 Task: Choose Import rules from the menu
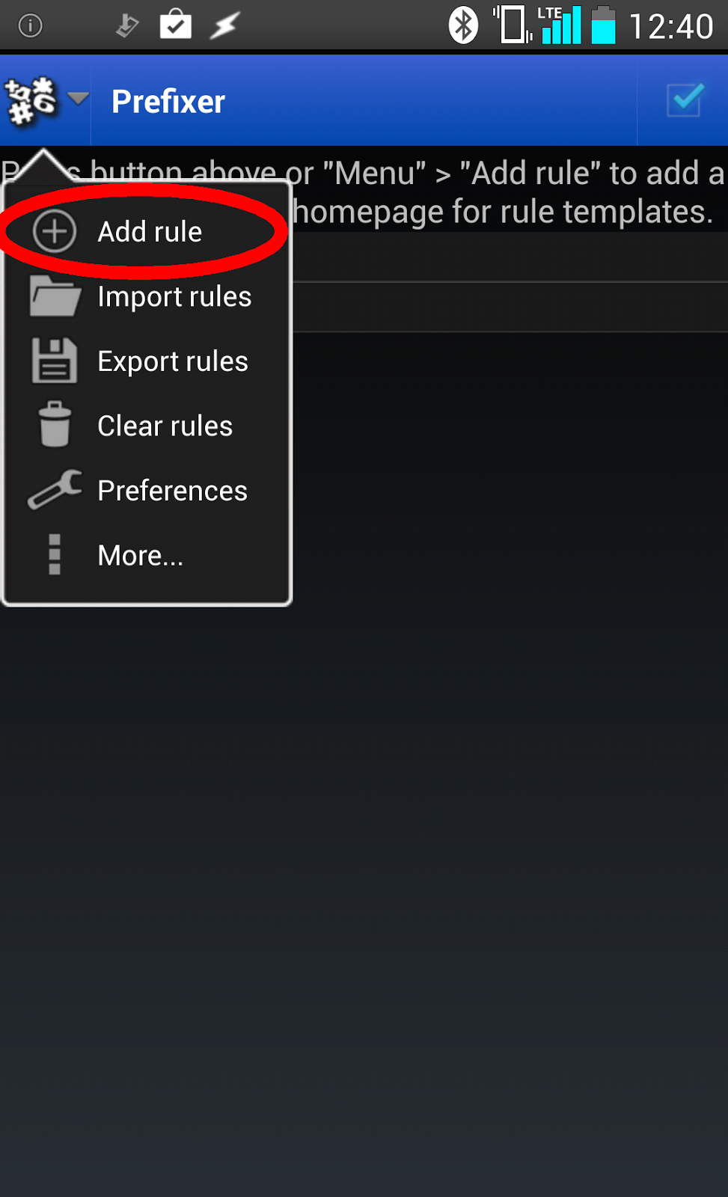point(147,296)
